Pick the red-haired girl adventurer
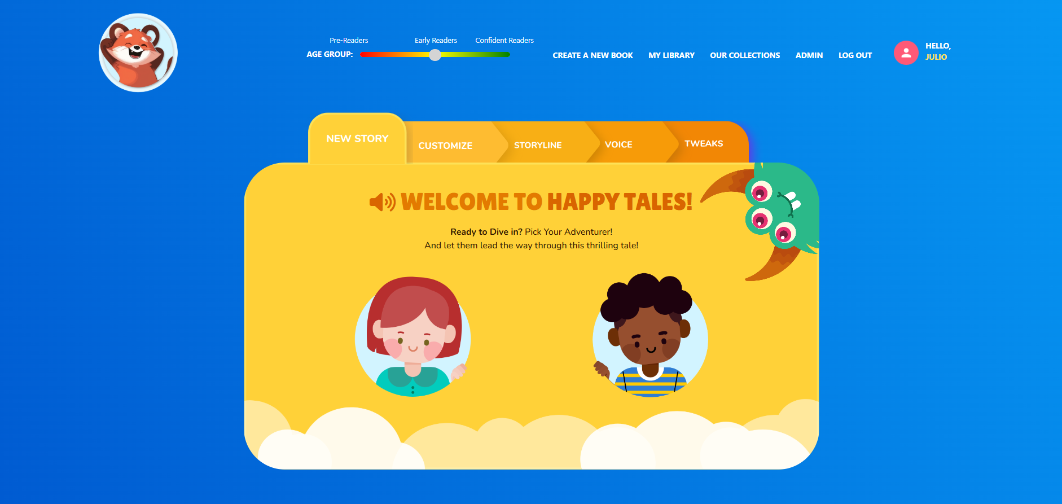This screenshot has width=1062, height=504. tap(413, 337)
